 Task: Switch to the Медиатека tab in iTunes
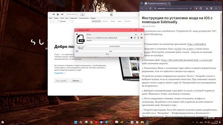pos(96,21)
